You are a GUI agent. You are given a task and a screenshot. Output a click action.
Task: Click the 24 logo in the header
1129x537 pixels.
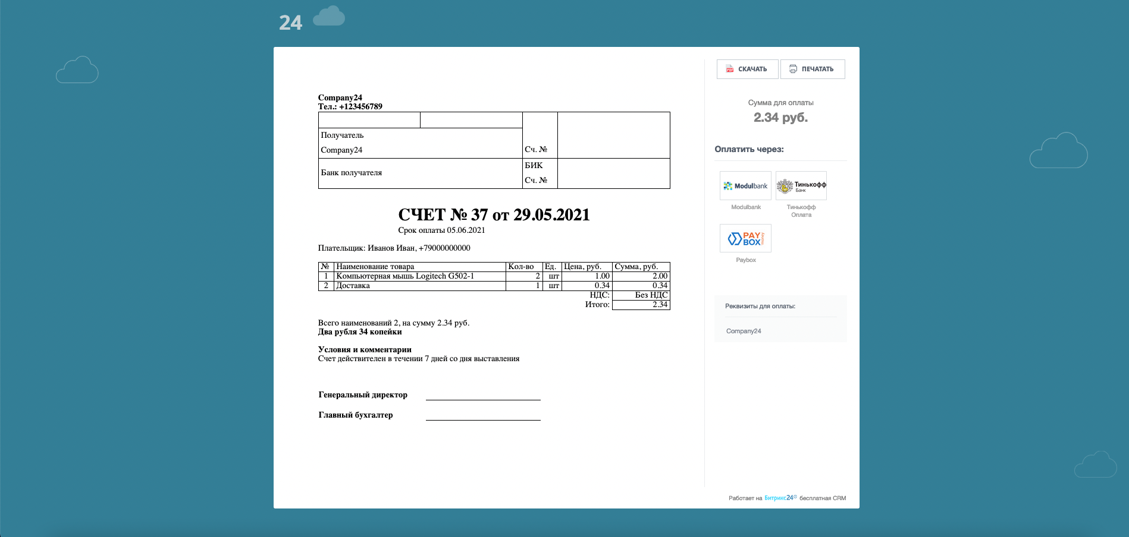coord(290,23)
